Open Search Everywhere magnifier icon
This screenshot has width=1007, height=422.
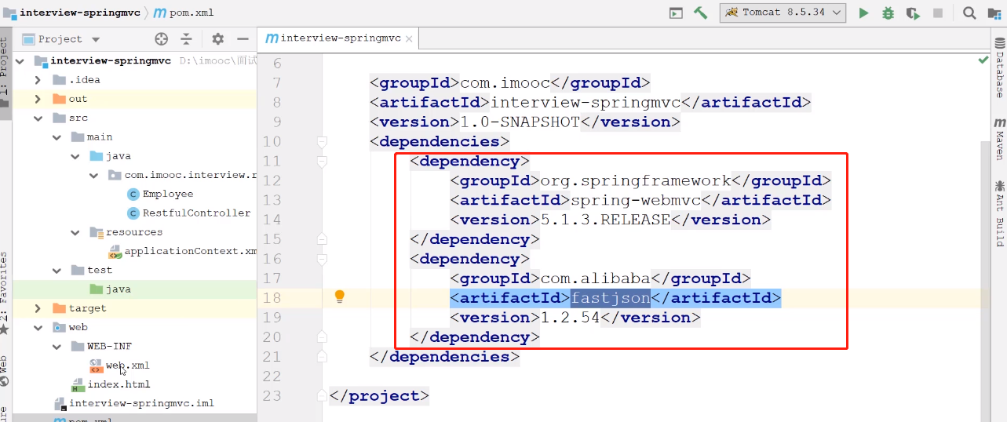[x=969, y=13]
